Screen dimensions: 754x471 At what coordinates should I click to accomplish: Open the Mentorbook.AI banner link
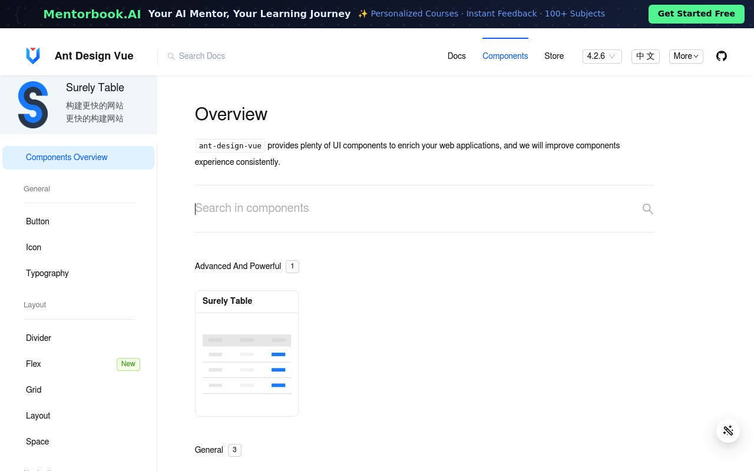coord(92,14)
